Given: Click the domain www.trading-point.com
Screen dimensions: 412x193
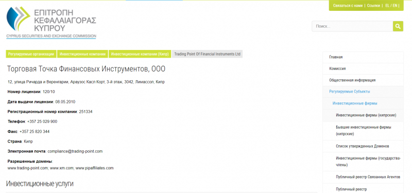Looking at the screenshot, I should tap(28, 168).
